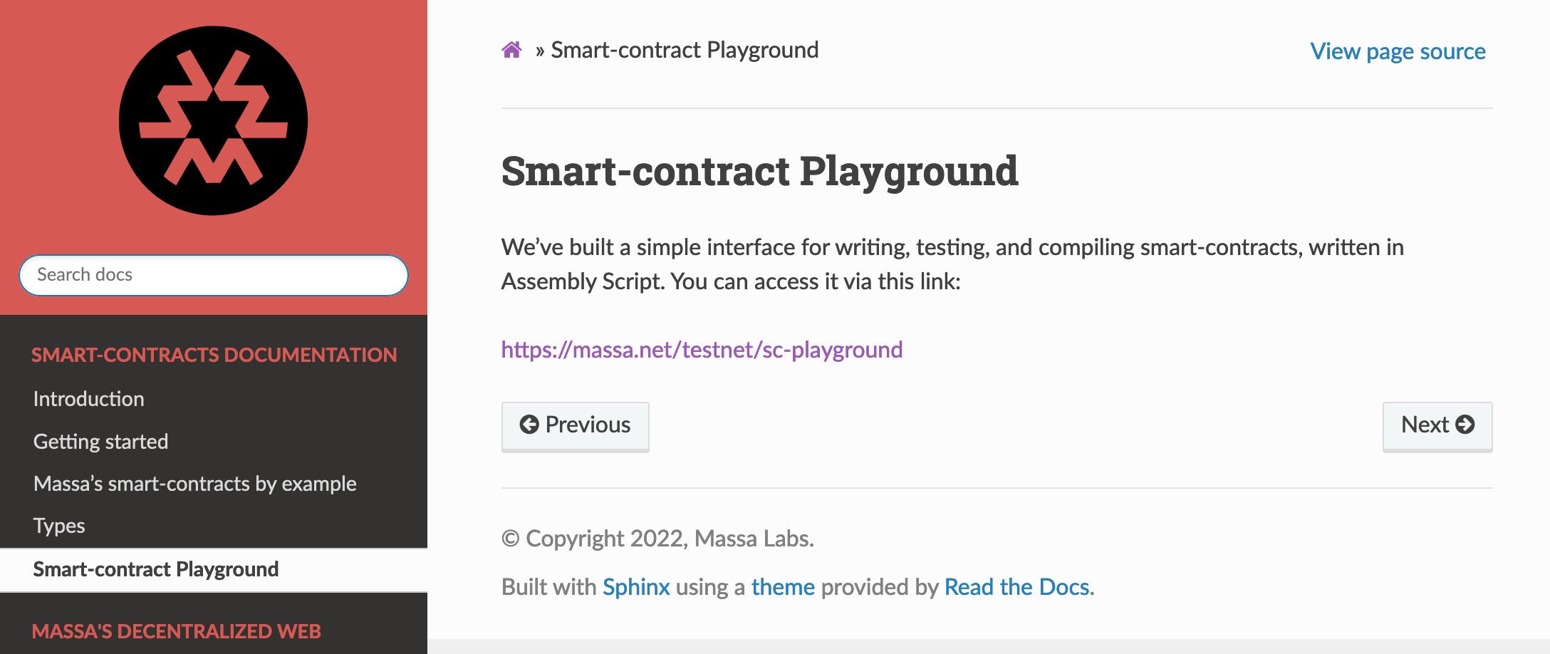
Task: Open the theme link in footer
Action: pos(783,587)
